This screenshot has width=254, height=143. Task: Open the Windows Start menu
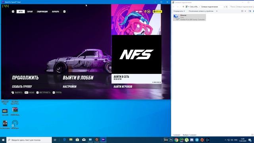coord(3,140)
